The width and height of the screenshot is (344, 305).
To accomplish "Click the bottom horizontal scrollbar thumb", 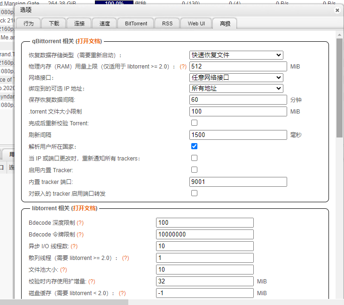I will point(64,302).
